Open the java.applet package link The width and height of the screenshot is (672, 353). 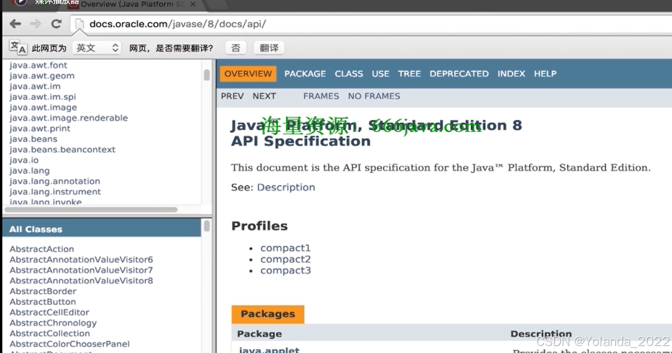[x=269, y=350]
